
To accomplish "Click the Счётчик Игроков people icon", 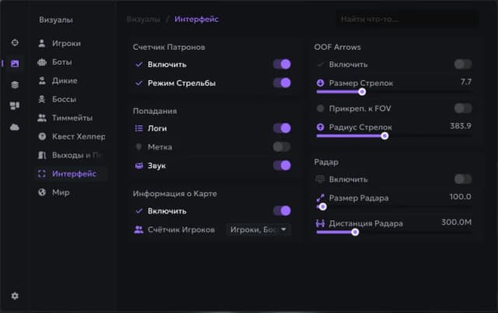I will (x=139, y=230).
